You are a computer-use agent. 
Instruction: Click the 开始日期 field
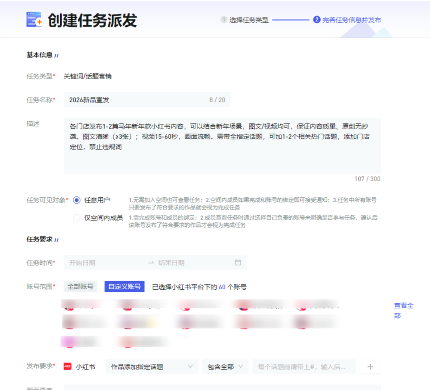tap(104, 263)
